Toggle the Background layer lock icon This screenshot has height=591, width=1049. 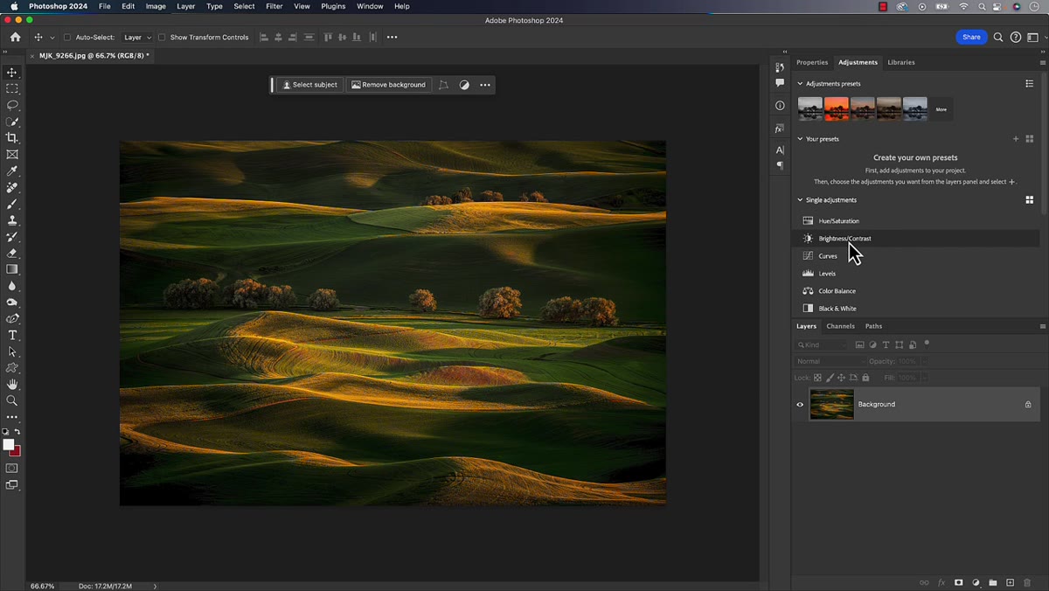[x=1028, y=405]
